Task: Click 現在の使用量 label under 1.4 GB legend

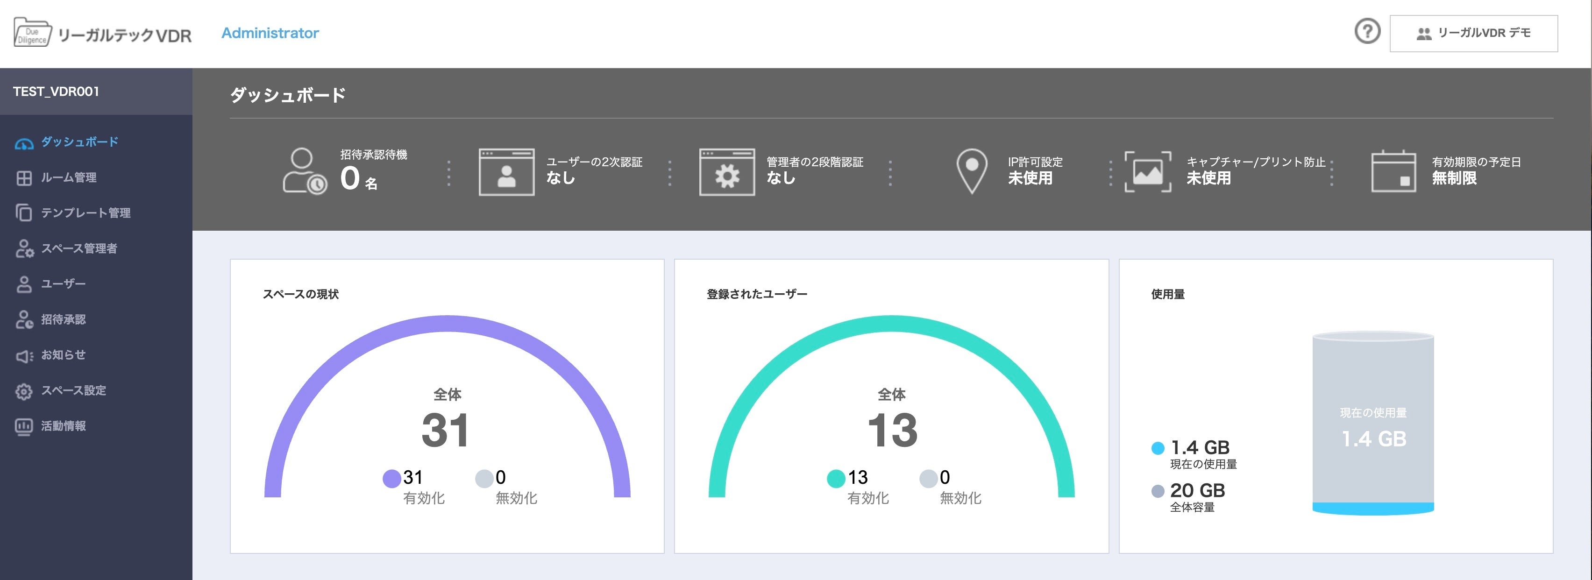Action: pyautogui.click(x=1203, y=465)
